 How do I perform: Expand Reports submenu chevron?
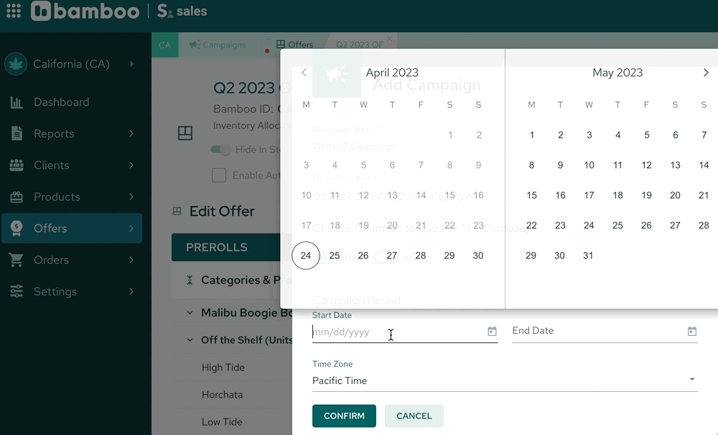coord(131,134)
